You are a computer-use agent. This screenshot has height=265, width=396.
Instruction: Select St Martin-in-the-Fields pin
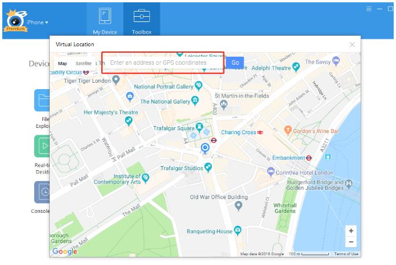(223, 104)
